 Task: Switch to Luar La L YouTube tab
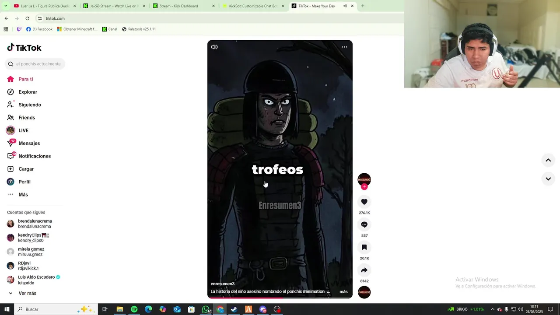tap(44, 6)
